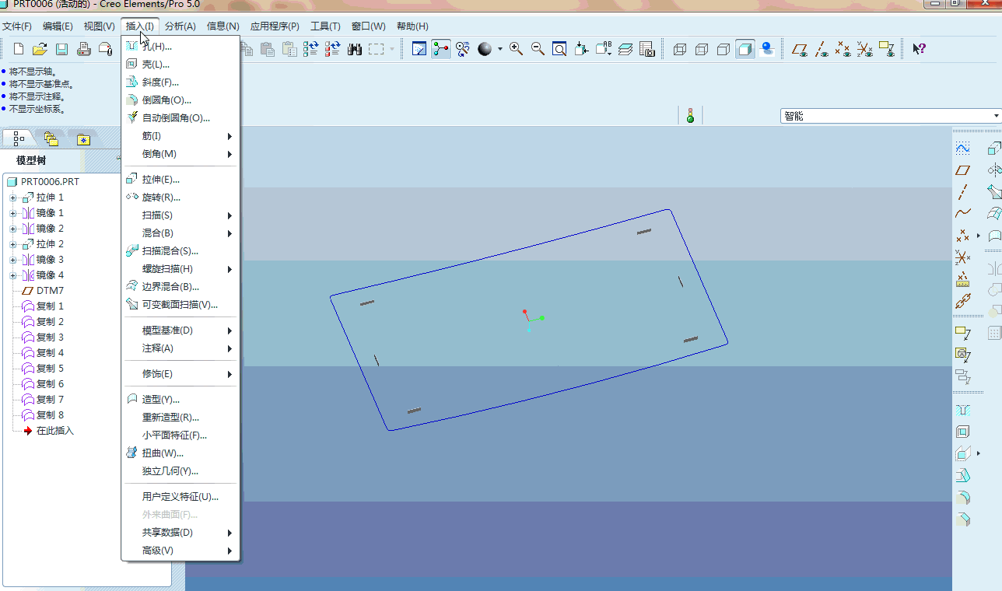Viewport: 1002px width, 591px height.
Task: Open the 编辑(E) menu
Action: tap(58, 26)
